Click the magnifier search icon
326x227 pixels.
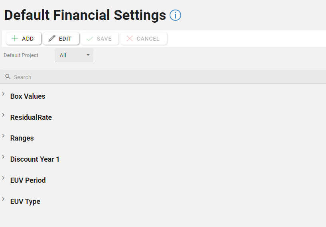[8, 77]
